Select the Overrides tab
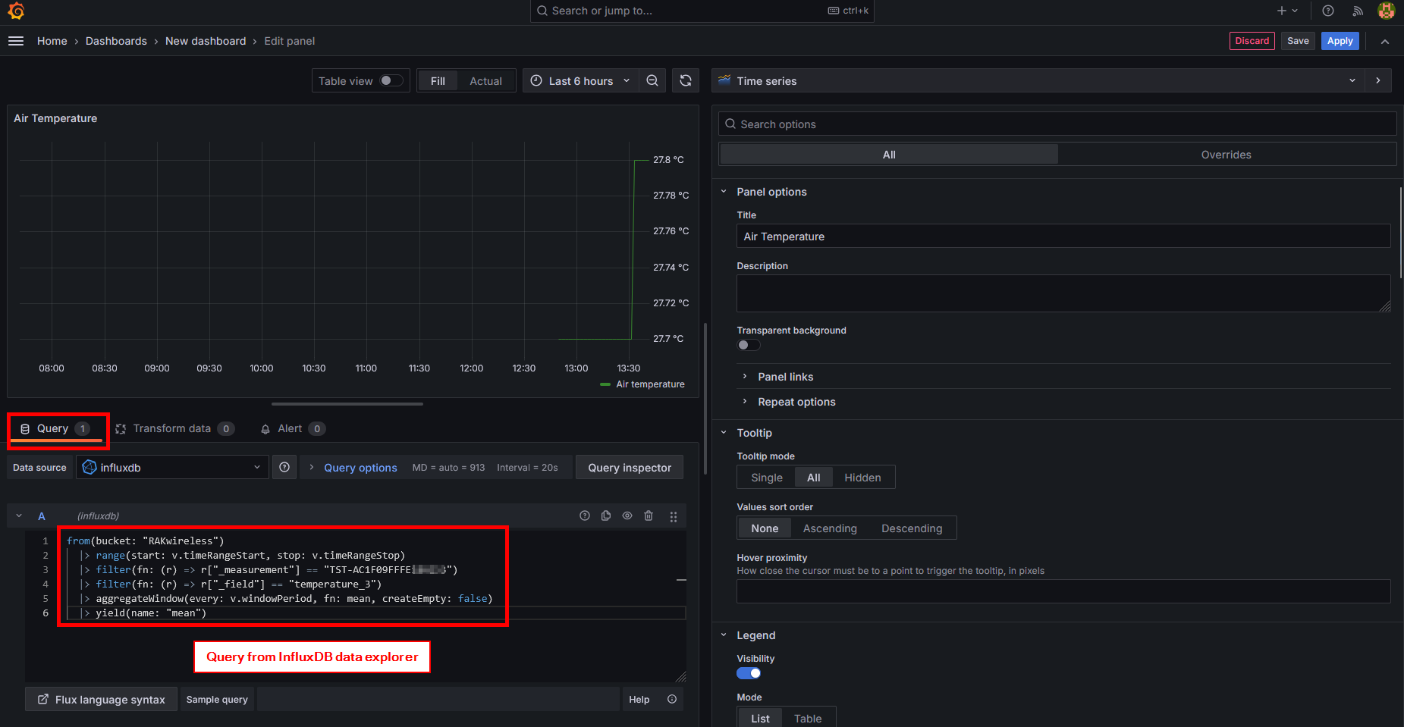Image resolution: width=1404 pixels, height=727 pixels. click(1226, 154)
